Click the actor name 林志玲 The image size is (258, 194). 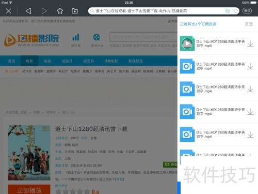[92, 152]
